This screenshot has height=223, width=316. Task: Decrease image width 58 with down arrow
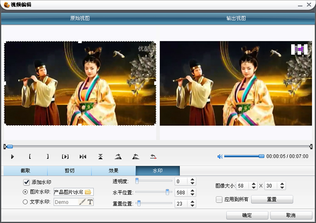(254, 188)
